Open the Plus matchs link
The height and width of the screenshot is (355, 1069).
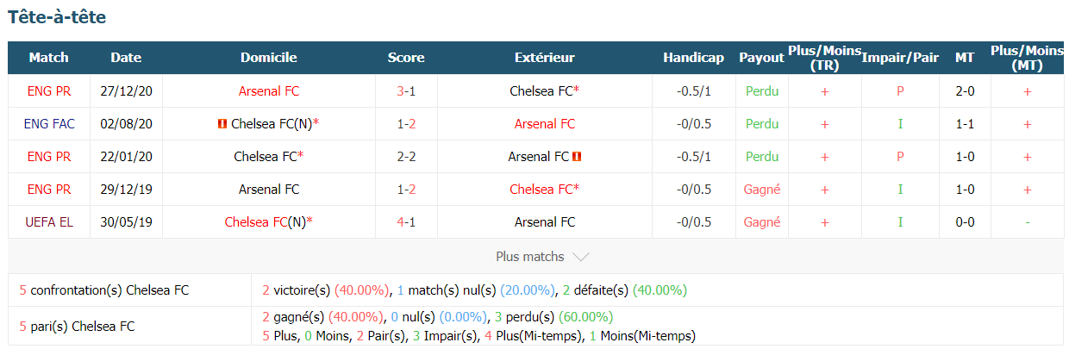(x=530, y=257)
